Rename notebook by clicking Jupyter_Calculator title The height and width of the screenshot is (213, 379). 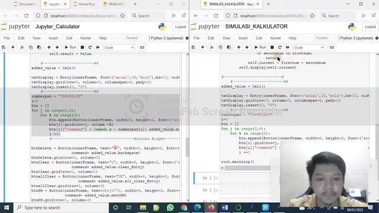[x=57, y=27]
